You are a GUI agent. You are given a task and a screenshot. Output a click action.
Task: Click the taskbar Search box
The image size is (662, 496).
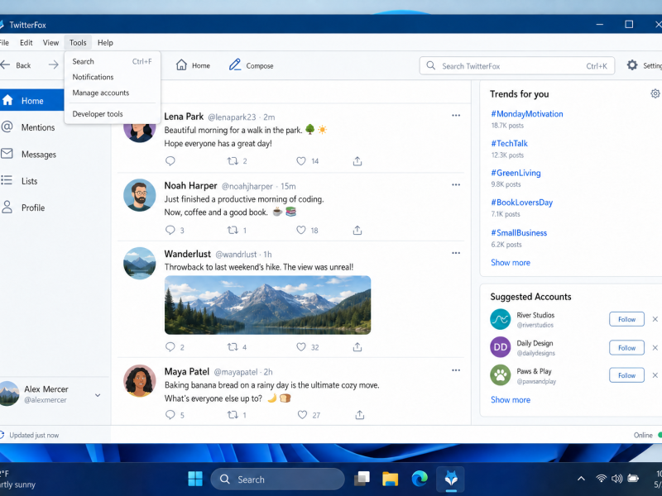(x=277, y=479)
